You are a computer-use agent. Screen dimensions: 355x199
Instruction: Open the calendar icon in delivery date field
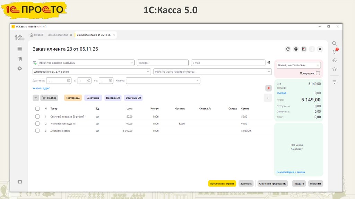point(69,80)
